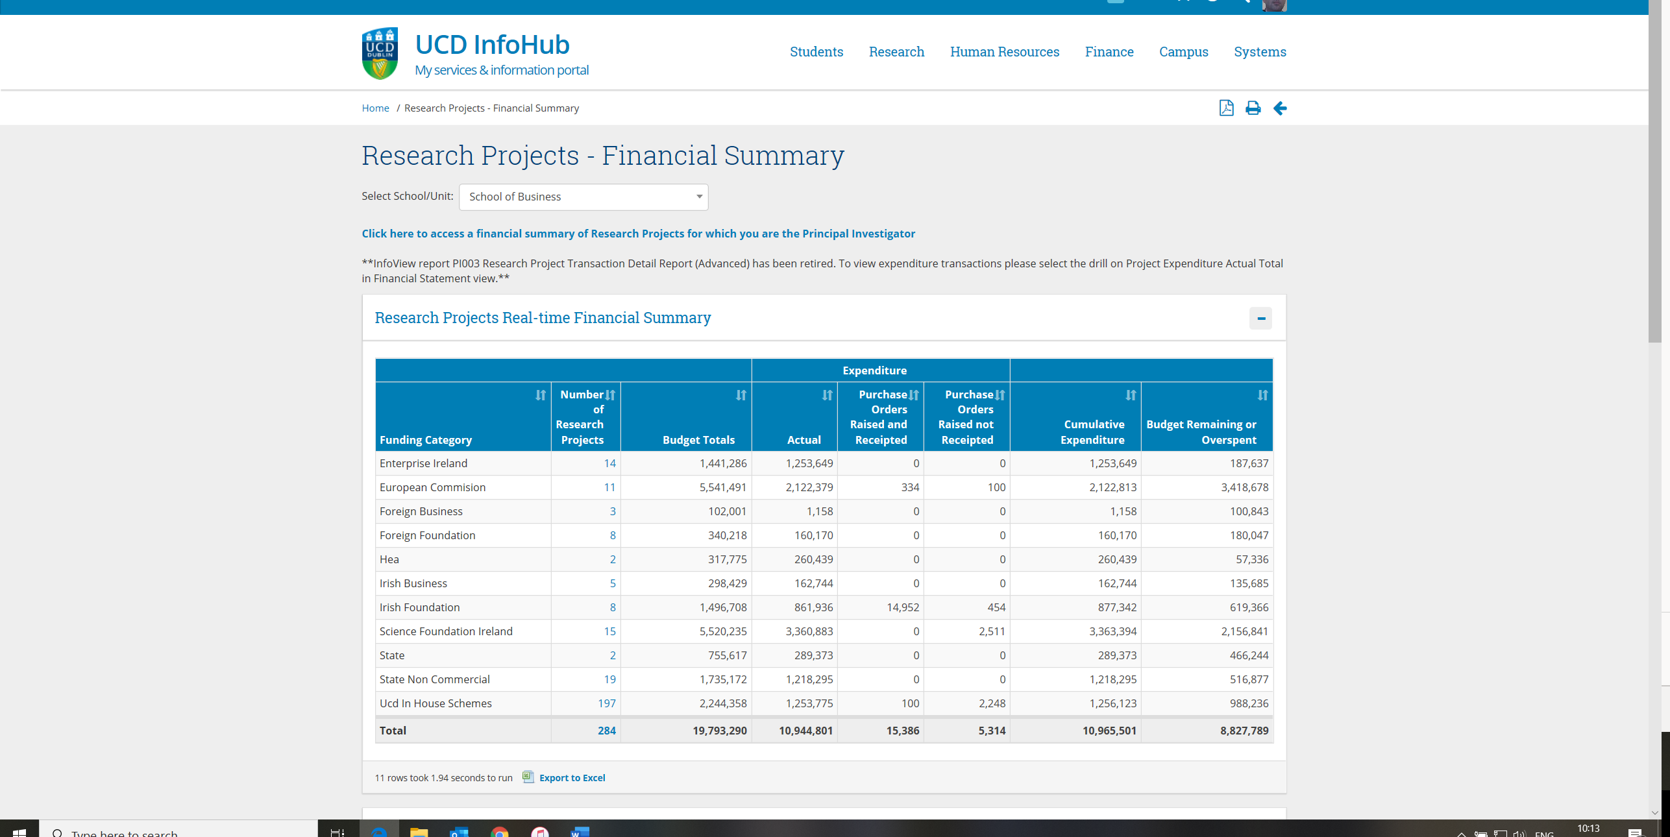Select the total remaining value 8,827,789

1244,731
